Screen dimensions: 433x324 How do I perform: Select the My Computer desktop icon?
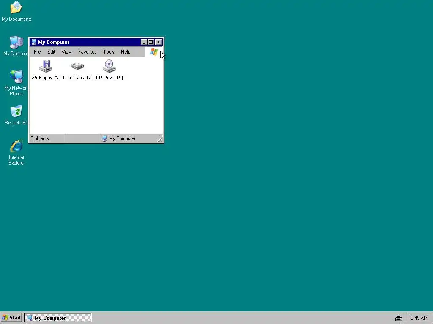(x=16, y=42)
